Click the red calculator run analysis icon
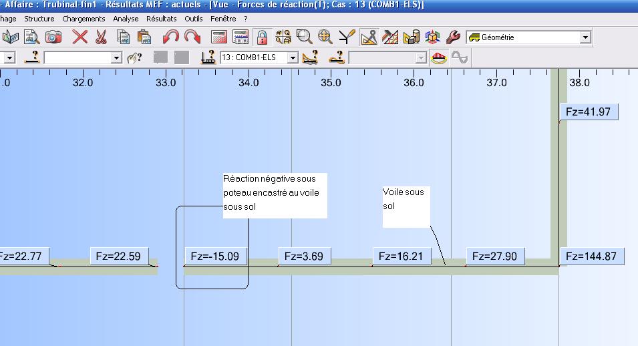The height and width of the screenshot is (346, 638). tap(219, 37)
